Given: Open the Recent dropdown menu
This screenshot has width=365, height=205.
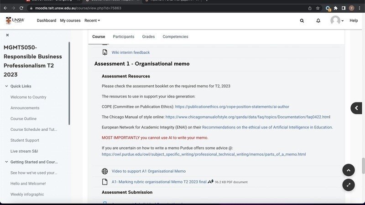Looking at the screenshot, I should [92, 20].
